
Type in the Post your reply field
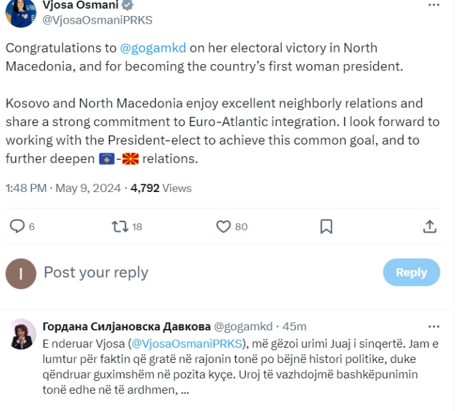click(x=192, y=272)
